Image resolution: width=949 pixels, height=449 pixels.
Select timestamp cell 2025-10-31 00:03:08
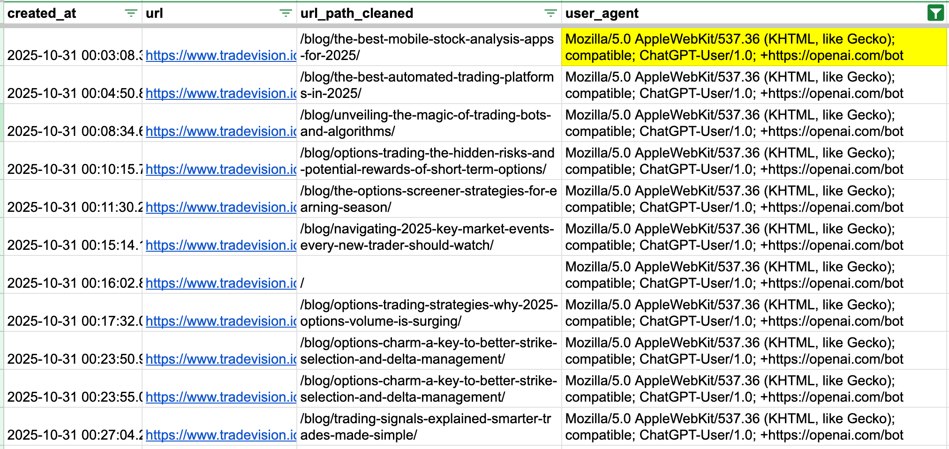[x=73, y=47]
